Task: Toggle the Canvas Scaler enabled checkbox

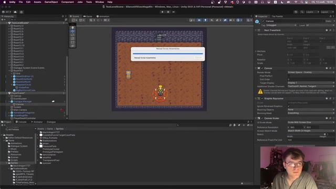Action: tap(262, 118)
